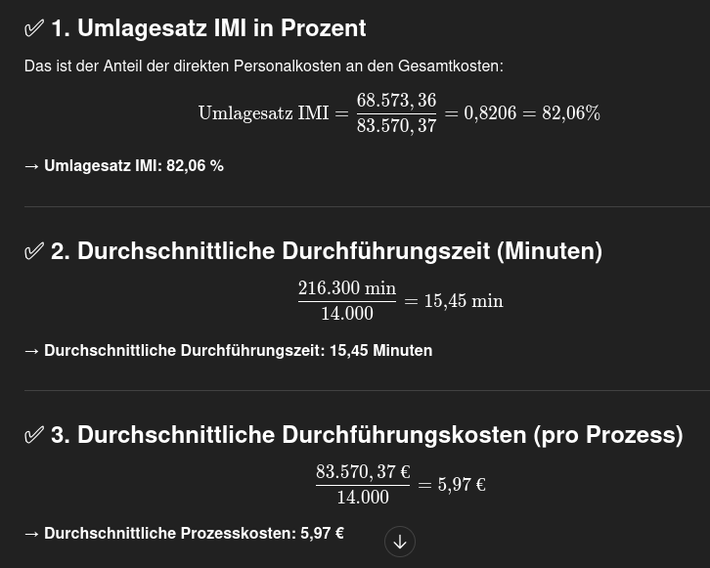Click the checkmark beside Umlagesatz IMI heading
This screenshot has height=568, width=710.
tap(34, 29)
